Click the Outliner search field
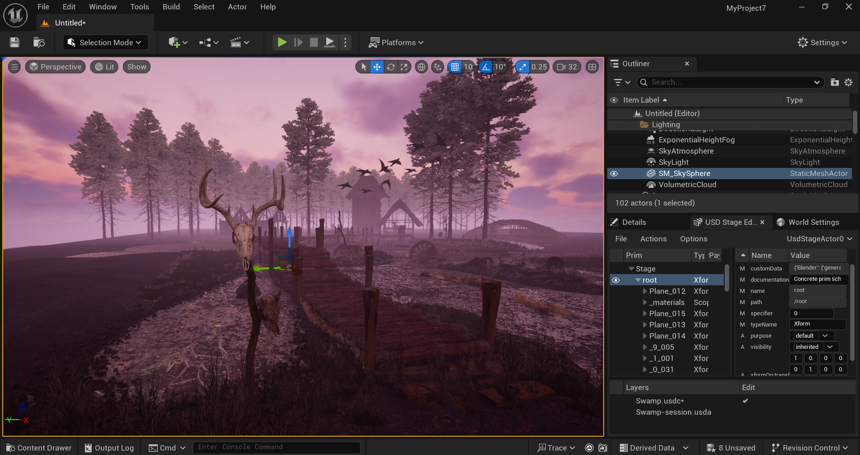860x455 pixels. 730,82
